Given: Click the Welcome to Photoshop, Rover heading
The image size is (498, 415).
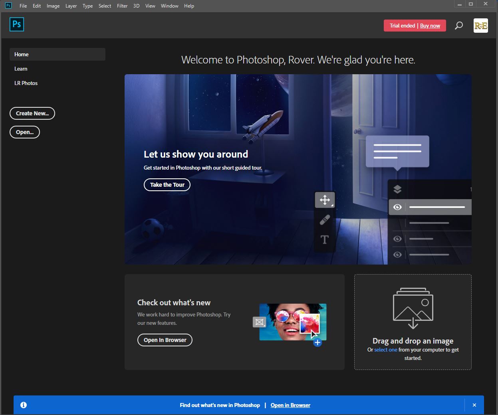Looking at the screenshot, I should click(298, 60).
